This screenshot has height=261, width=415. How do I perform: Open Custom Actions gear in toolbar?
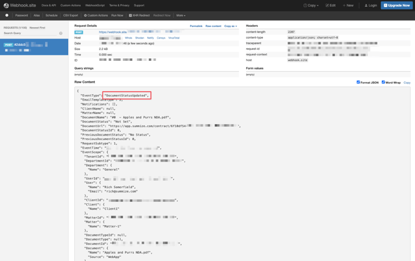[x=96, y=15]
